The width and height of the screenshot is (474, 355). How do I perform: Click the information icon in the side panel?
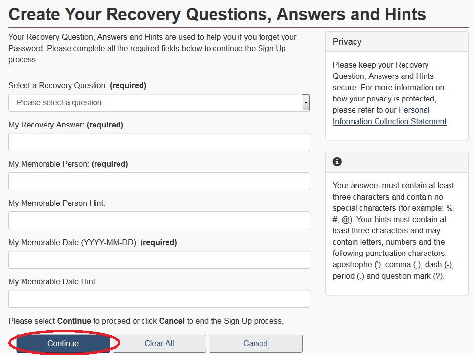click(x=337, y=162)
